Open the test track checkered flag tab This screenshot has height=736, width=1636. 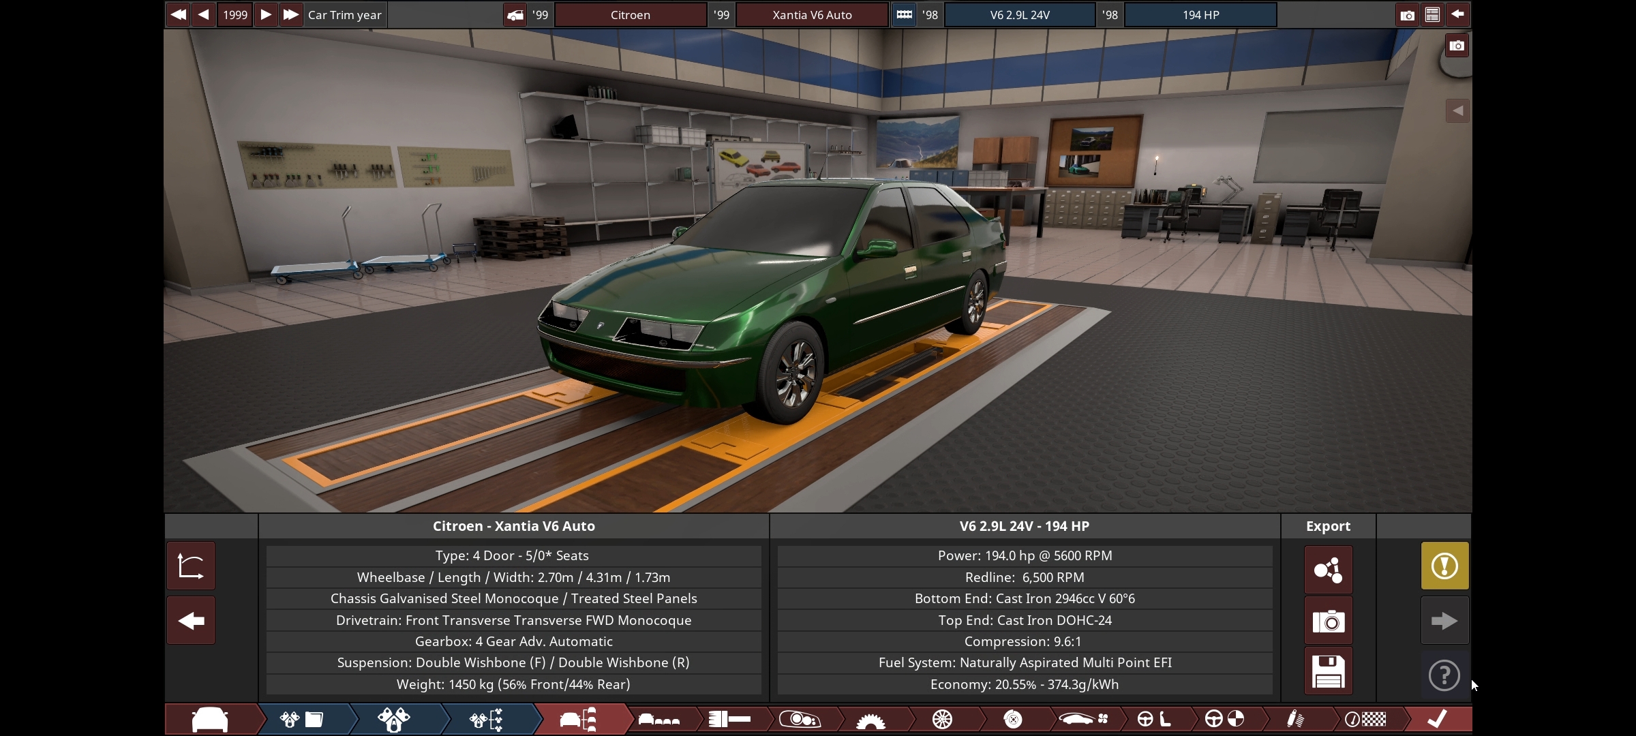1365,719
